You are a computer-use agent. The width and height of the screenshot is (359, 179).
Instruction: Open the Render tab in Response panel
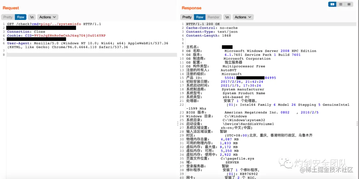coord(214,17)
